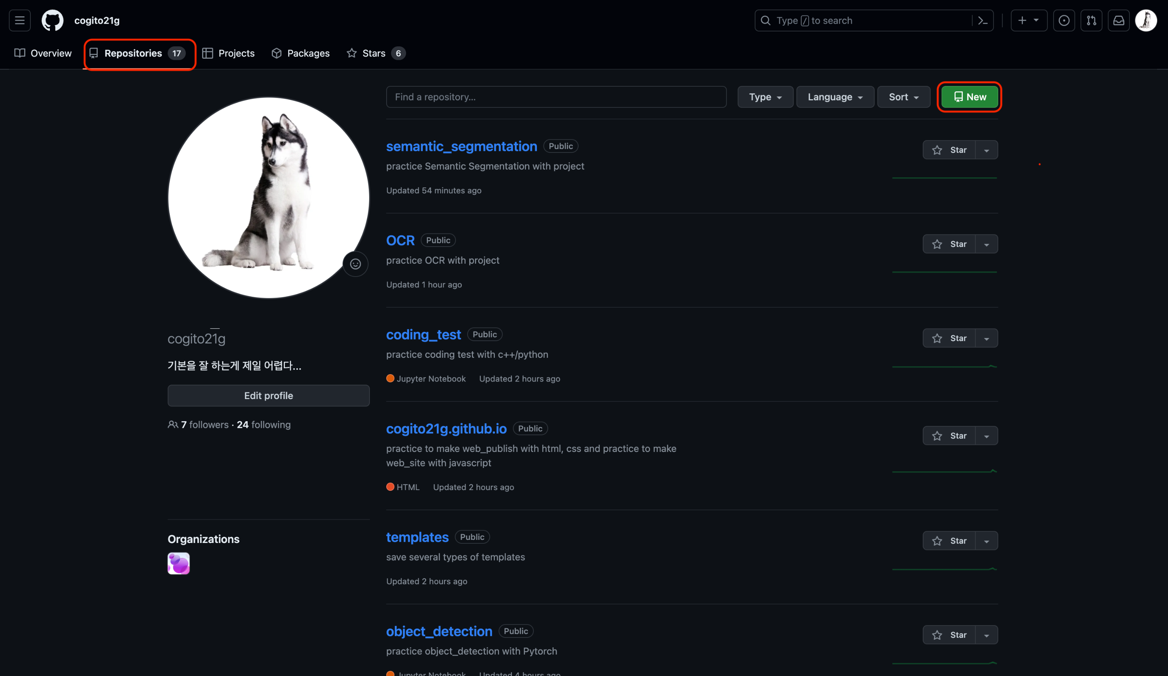Open the cogito21g.github.io repository link
The height and width of the screenshot is (676, 1168).
(x=446, y=429)
